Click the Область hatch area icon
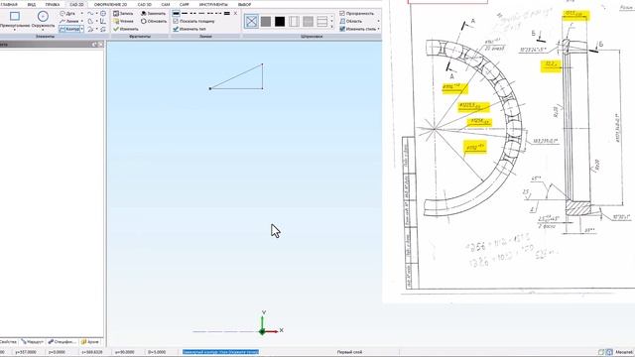Viewport: 635px width, 357px height. [x=342, y=21]
